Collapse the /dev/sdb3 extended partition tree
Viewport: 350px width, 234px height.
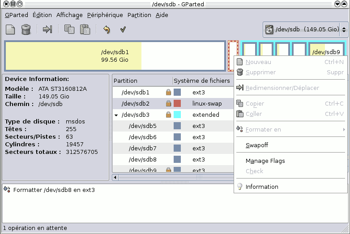116,115
